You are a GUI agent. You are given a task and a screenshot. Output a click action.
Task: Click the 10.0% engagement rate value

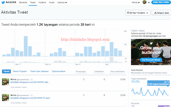(x=135, y=82)
